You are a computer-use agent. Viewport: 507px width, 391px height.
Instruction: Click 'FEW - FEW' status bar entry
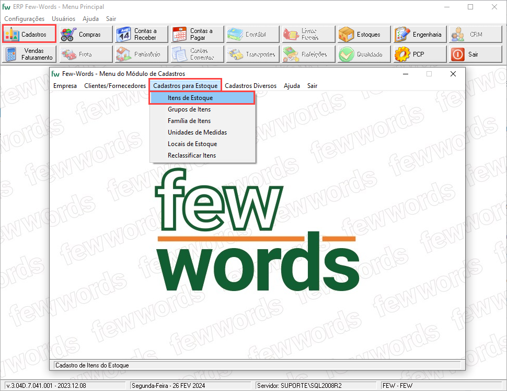click(x=397, y=385)
